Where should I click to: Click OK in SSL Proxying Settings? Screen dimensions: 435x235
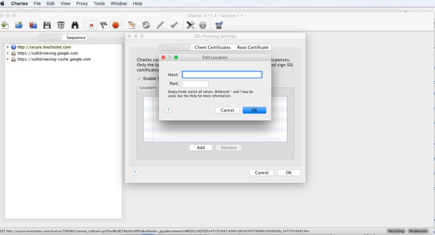289,173
